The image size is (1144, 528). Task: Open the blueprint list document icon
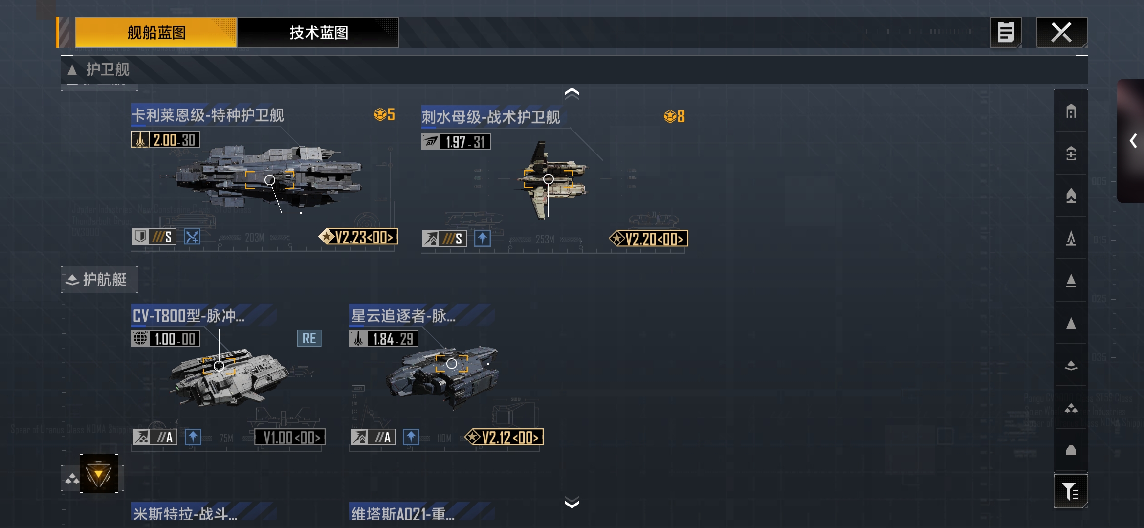pos(1006,32)
